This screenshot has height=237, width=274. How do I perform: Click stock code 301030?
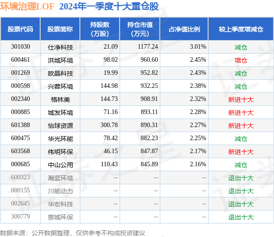(20, 46)
